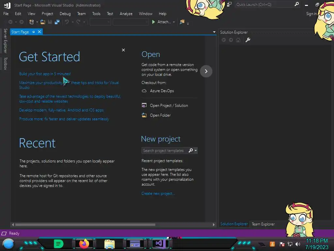Expand the Open section round chevron
This screenshot has width=334, height=251.
(206, 71)
